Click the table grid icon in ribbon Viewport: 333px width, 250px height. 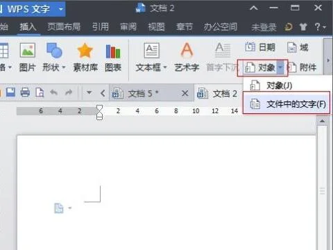pyautogui.click(x=3, y=50)
